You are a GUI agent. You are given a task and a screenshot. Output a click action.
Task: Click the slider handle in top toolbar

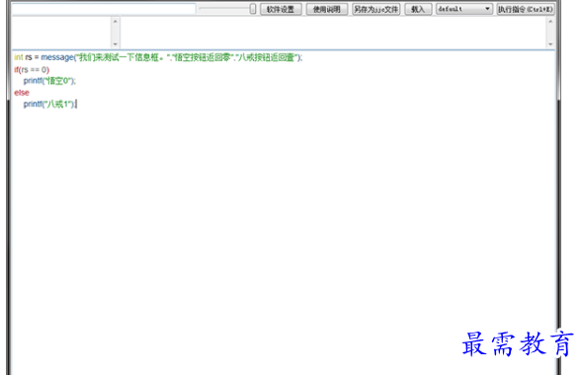point(253,9)
